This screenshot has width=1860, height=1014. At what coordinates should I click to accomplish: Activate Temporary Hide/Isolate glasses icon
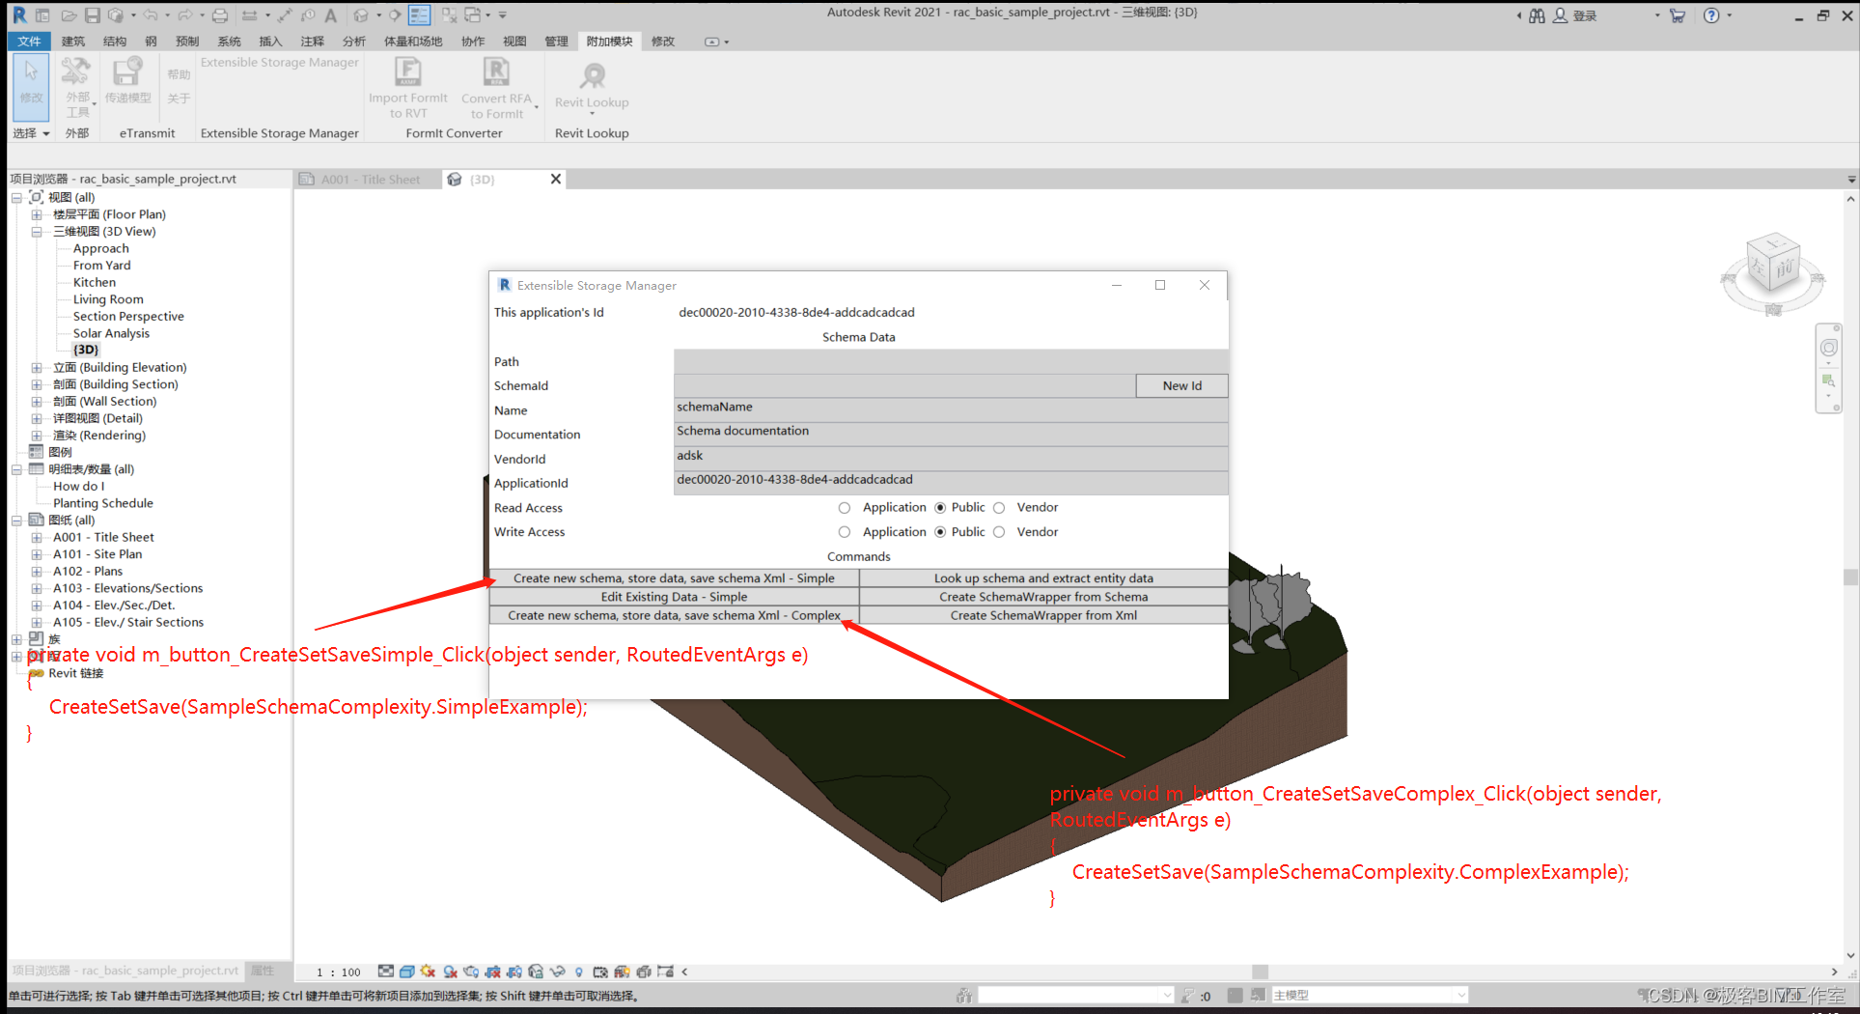tap(557, 971)
